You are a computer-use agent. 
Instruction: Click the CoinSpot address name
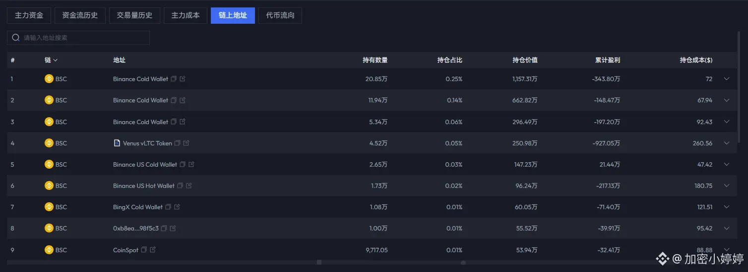tap(125, 250)
